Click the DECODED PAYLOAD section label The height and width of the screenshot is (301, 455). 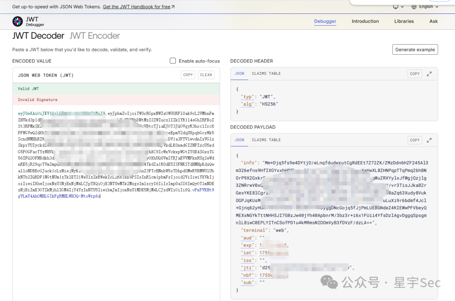point(253,127)
